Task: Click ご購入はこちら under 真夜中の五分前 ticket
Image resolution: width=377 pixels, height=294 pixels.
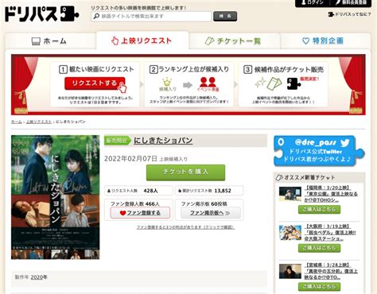Action: 320,287
